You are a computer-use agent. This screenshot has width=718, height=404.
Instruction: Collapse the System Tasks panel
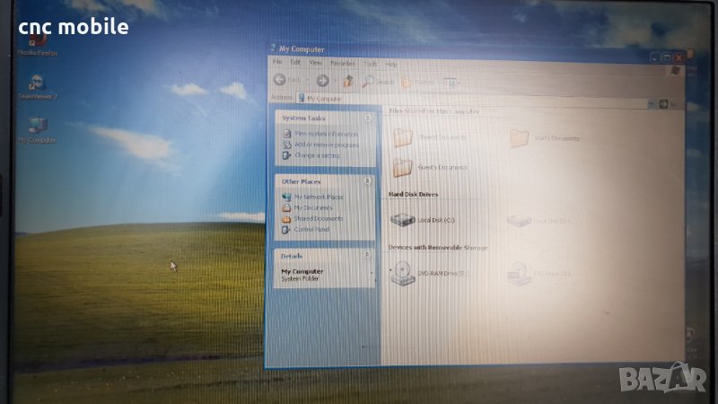click(368, 119)
